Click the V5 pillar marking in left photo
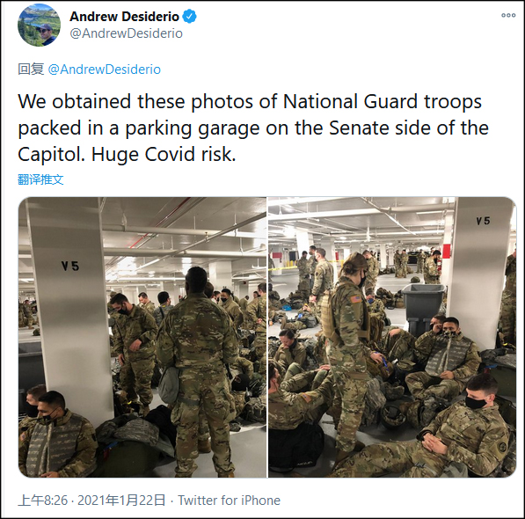The image size is (525, 519). coord(70,267)
